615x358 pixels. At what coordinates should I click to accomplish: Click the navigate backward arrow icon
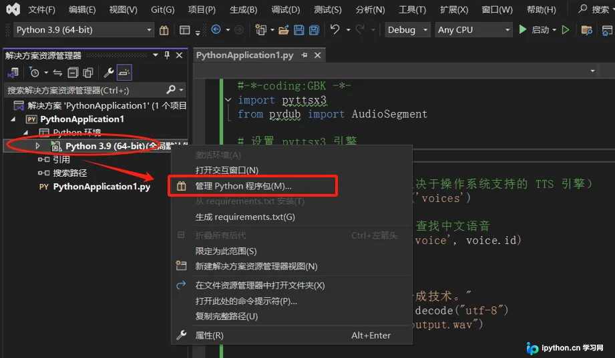tap(216, 29)
